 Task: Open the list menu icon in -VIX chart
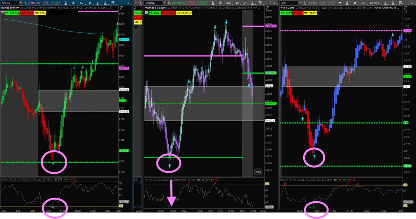(x=412, y=3)
